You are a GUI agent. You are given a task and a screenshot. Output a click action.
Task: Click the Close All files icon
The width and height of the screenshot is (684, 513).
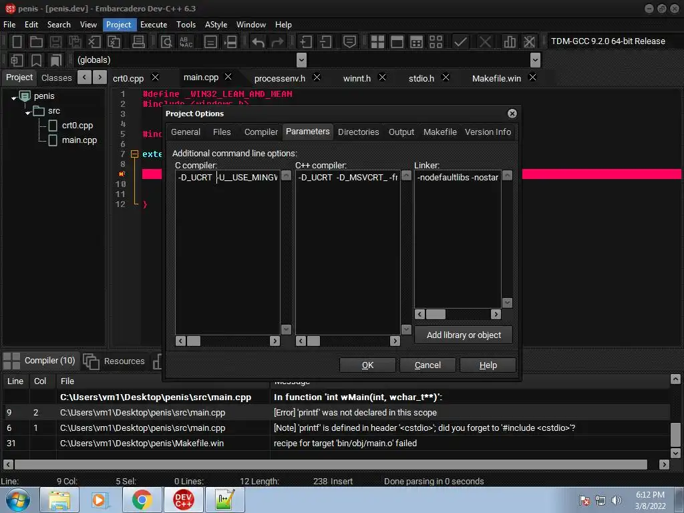tap(114, 42)
